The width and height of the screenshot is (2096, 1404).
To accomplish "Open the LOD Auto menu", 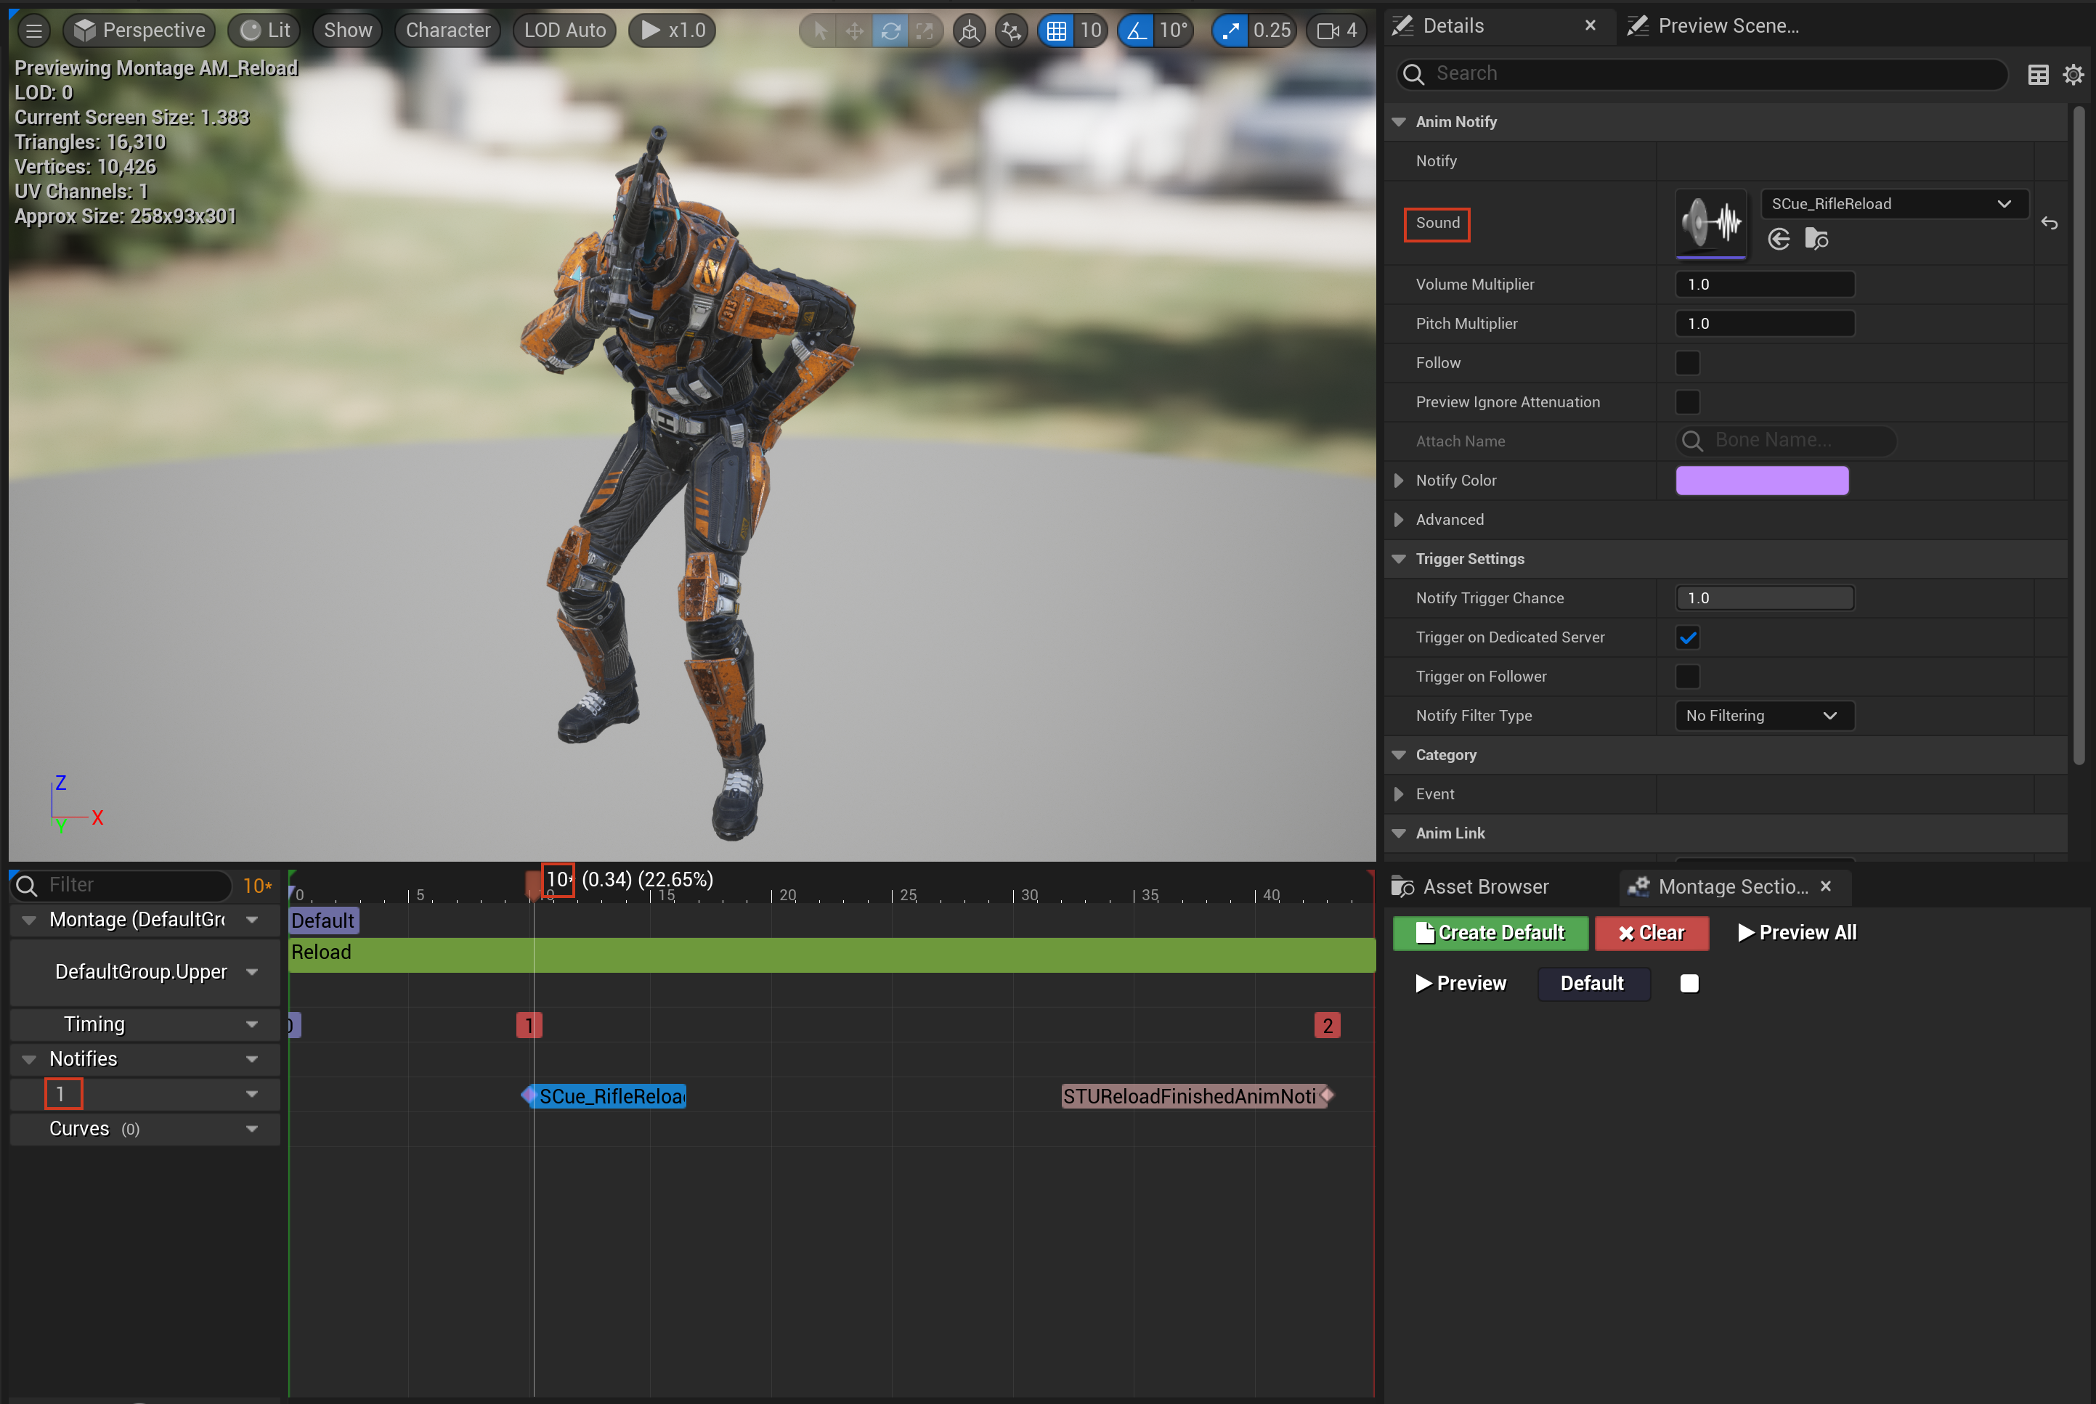I will pyautogui.click(x=564, y=30).
